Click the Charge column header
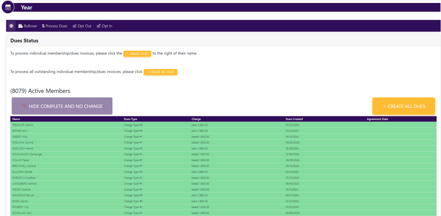This screenshot has width=441, height=216. pyautogui.click(x=196, y=119)
